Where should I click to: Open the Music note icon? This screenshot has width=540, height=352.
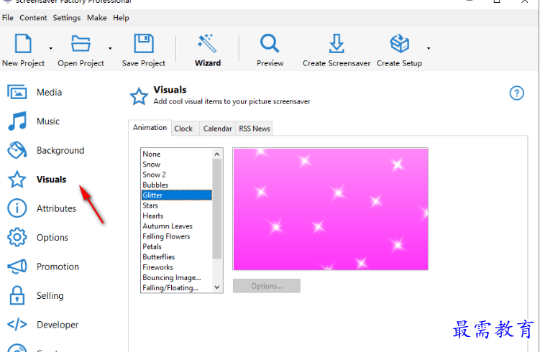tap(17, 121)
